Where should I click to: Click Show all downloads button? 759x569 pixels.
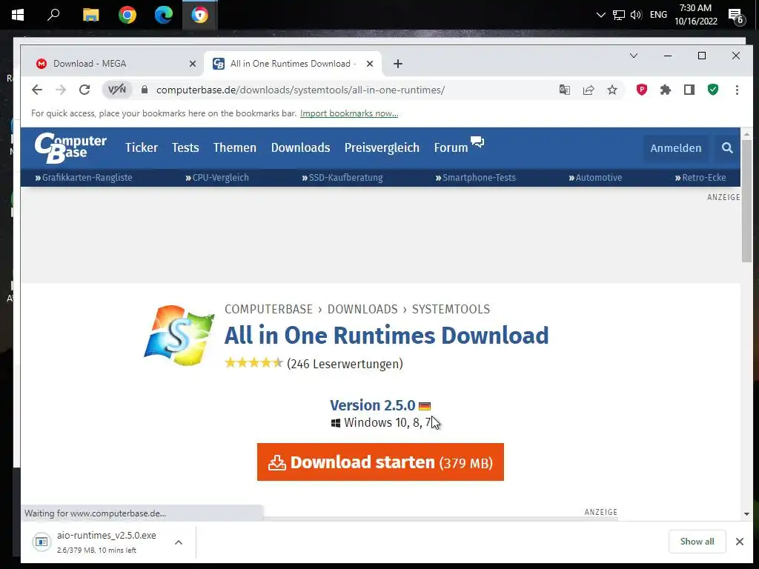coord(697,542)
